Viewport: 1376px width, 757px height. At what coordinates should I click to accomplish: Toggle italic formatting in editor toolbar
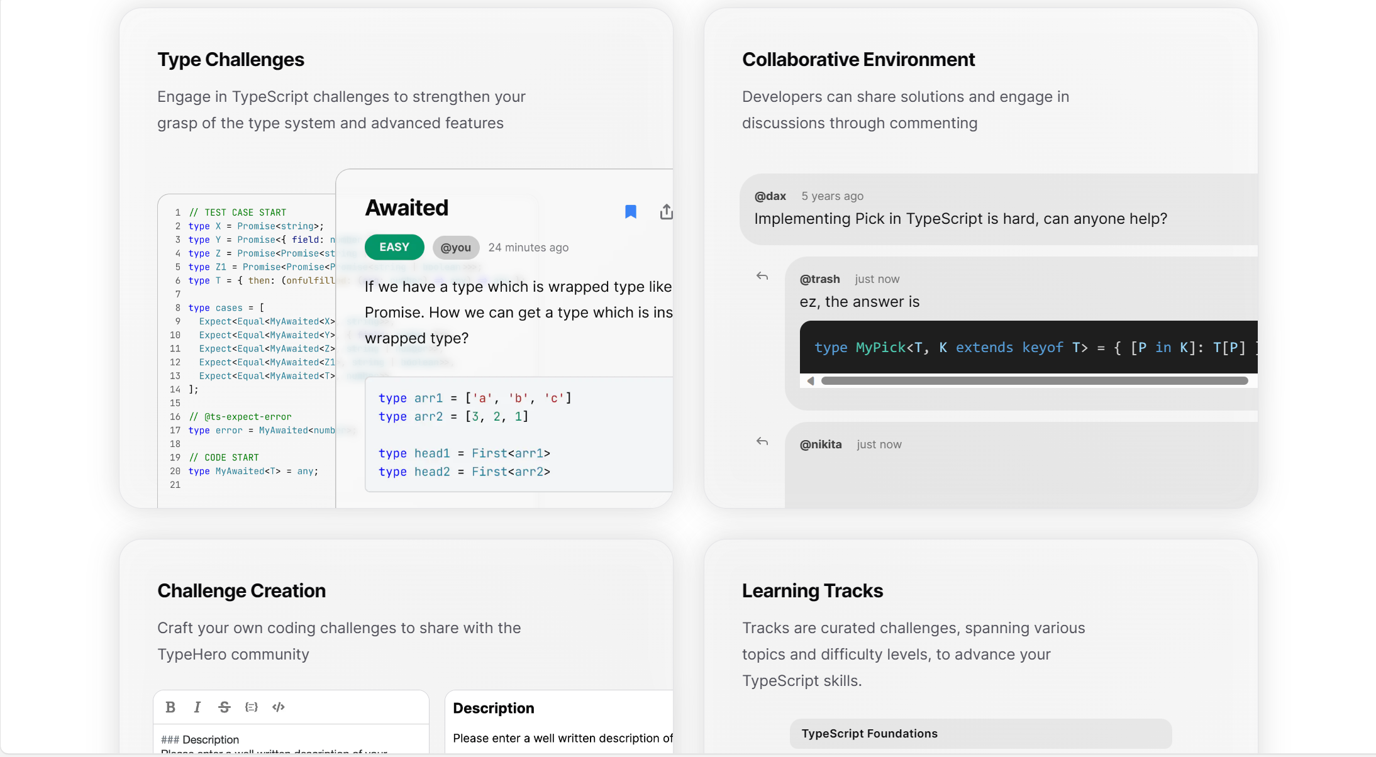pyautogui.click(x=197, y=707)
